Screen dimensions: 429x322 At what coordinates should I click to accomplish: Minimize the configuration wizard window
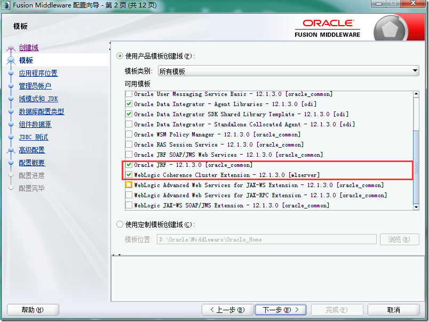click(379, 4)
